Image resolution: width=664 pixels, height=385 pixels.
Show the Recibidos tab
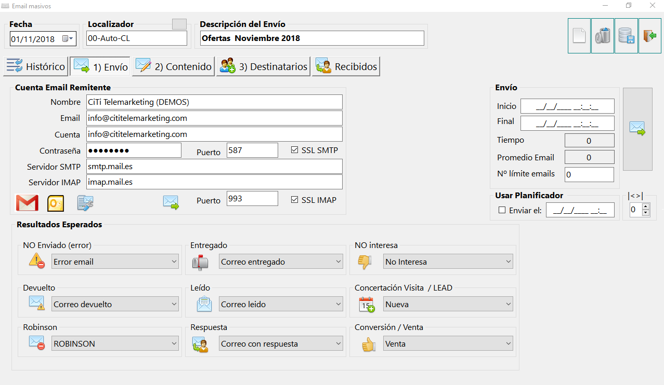tap(346, 66)
